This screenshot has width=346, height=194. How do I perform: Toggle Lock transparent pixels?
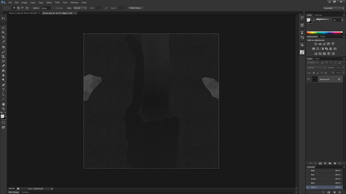coord(314,73)
